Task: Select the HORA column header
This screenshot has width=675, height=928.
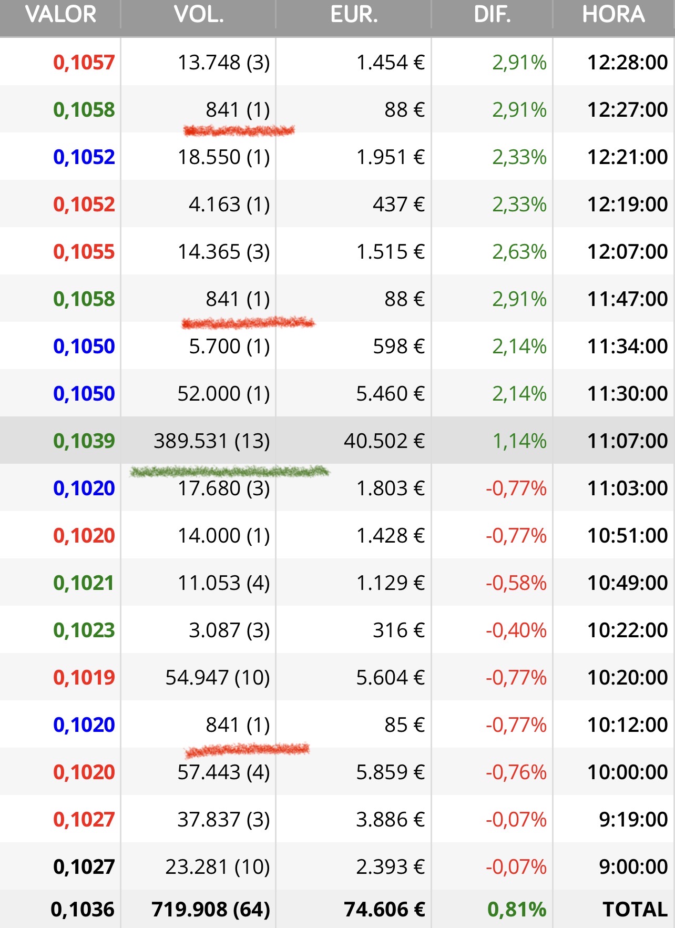Action: [613, 15]
